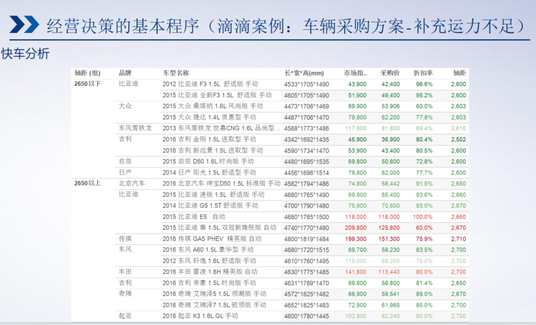The image size is (536, 325).
Task: Click model '2016 吉利 帝豪 1.5L 时尚版 手动'
Action: pos(209,283)
